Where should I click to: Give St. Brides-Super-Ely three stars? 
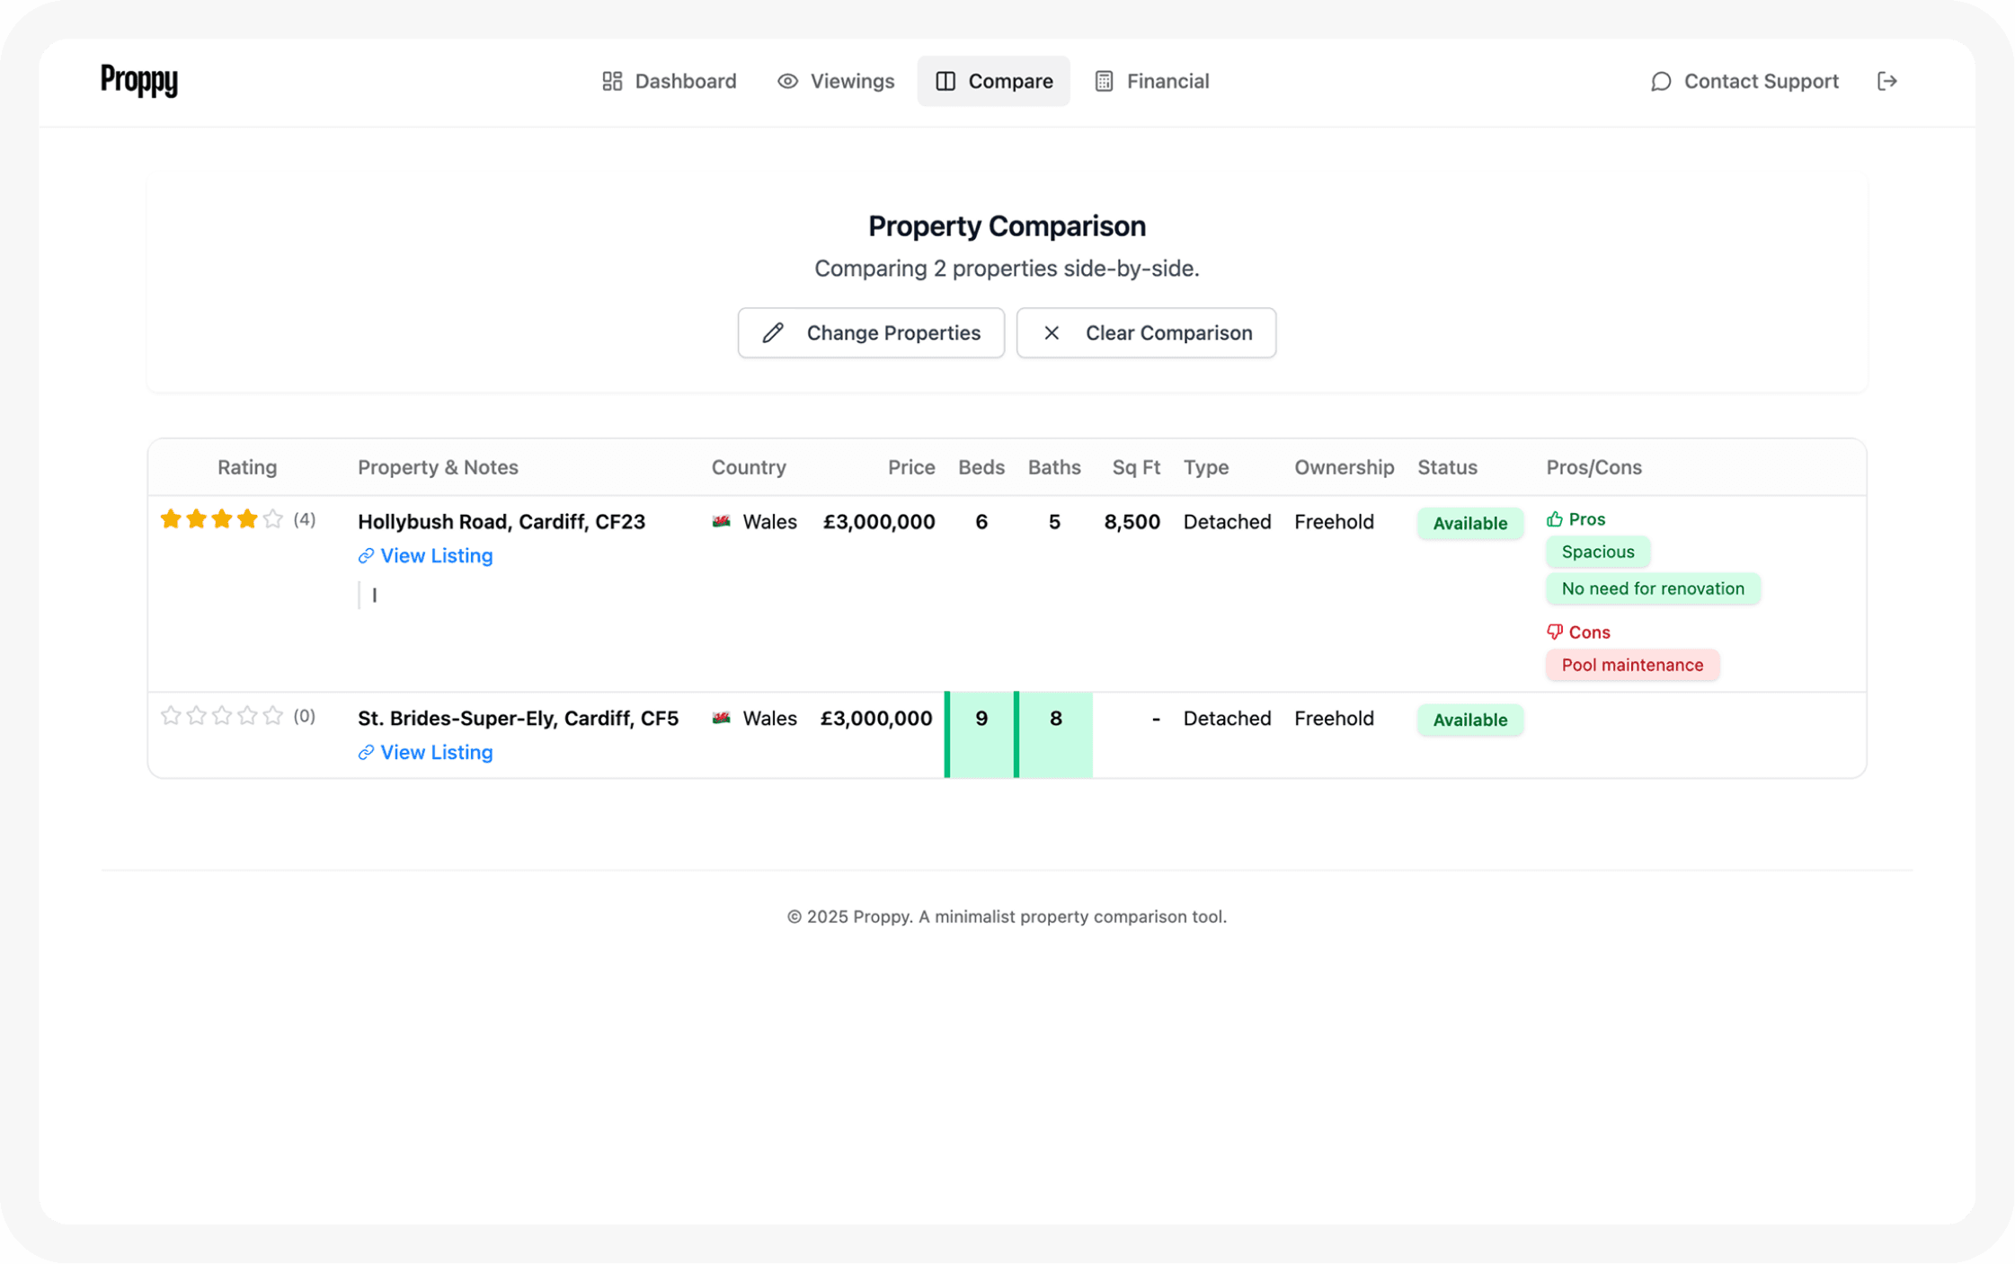point(222,716)
